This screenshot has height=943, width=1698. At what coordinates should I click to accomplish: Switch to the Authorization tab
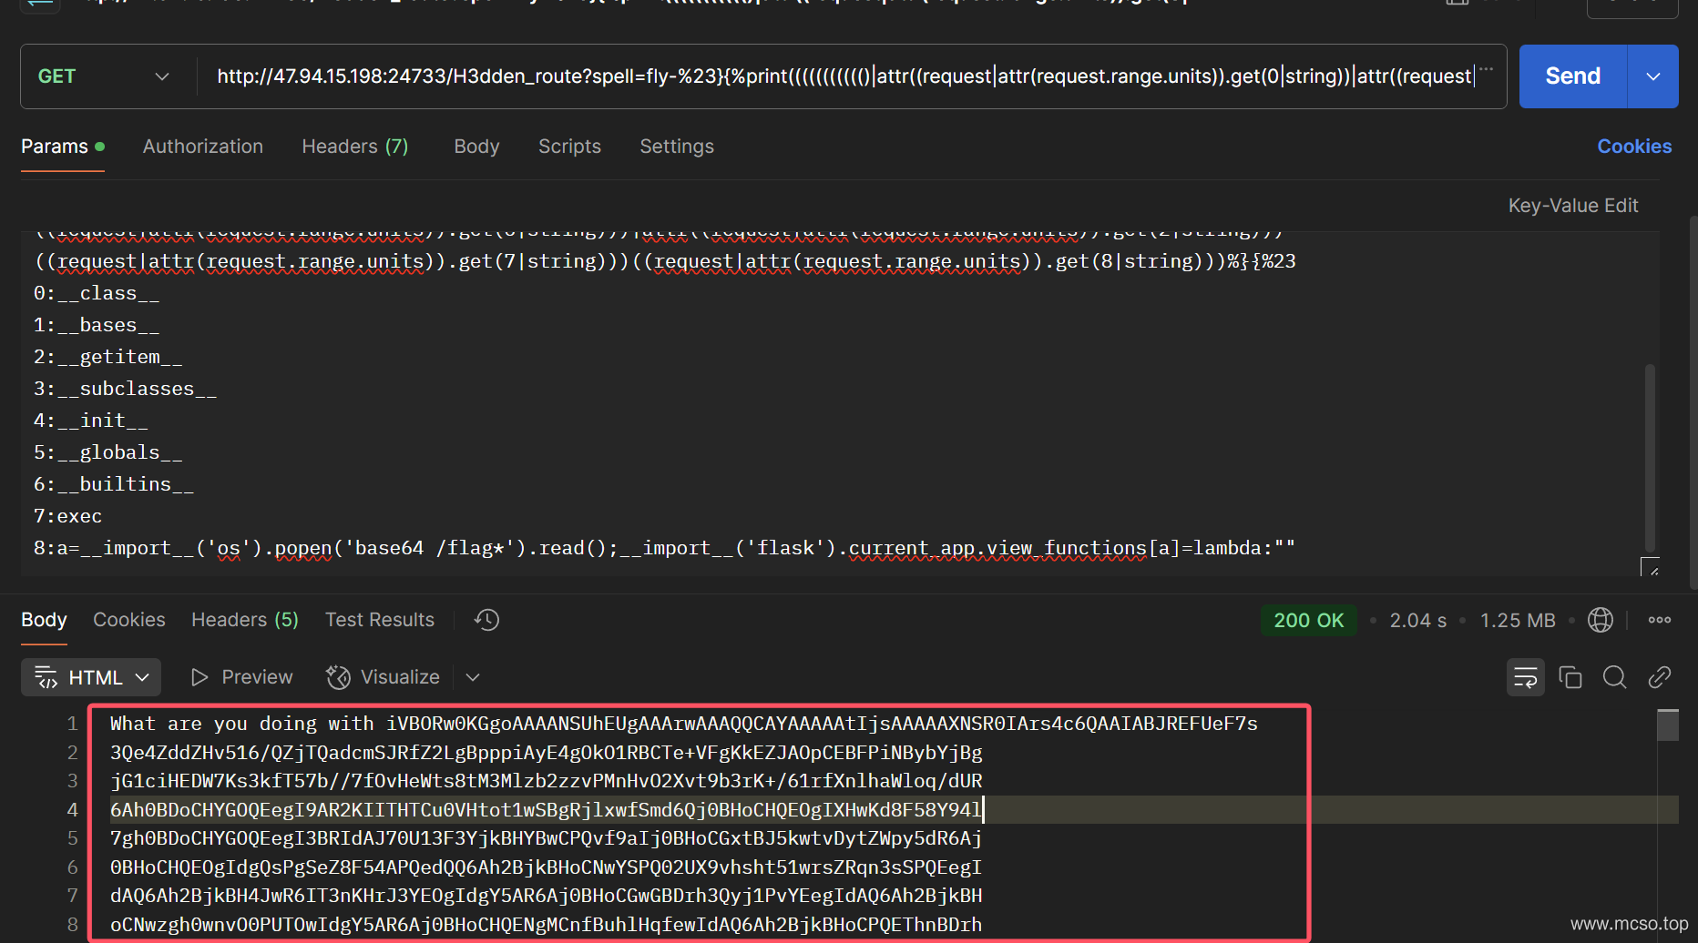203,147
